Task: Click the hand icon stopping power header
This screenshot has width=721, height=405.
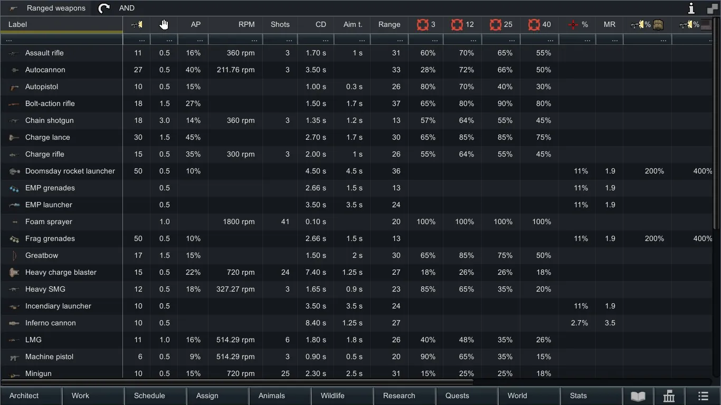Action: pyautogui.click(x=164, y=24)
